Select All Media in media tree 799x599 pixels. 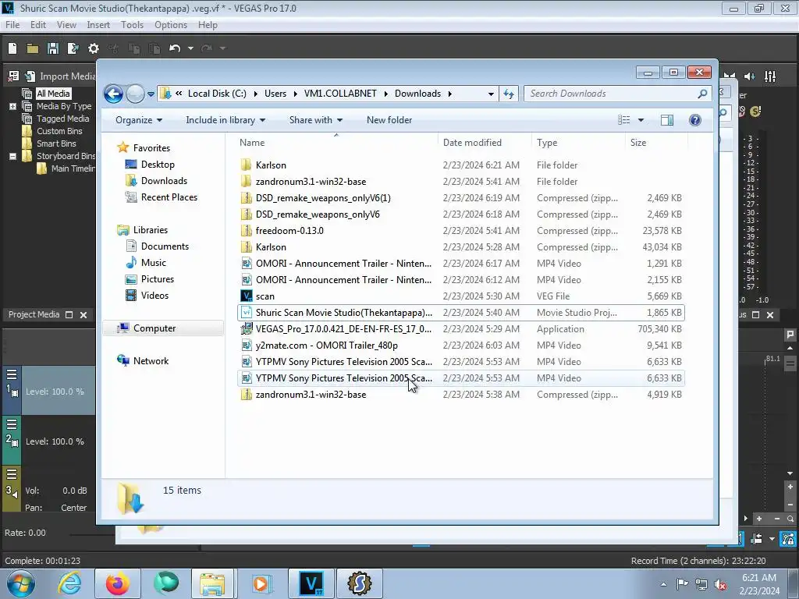pos(53,94)
